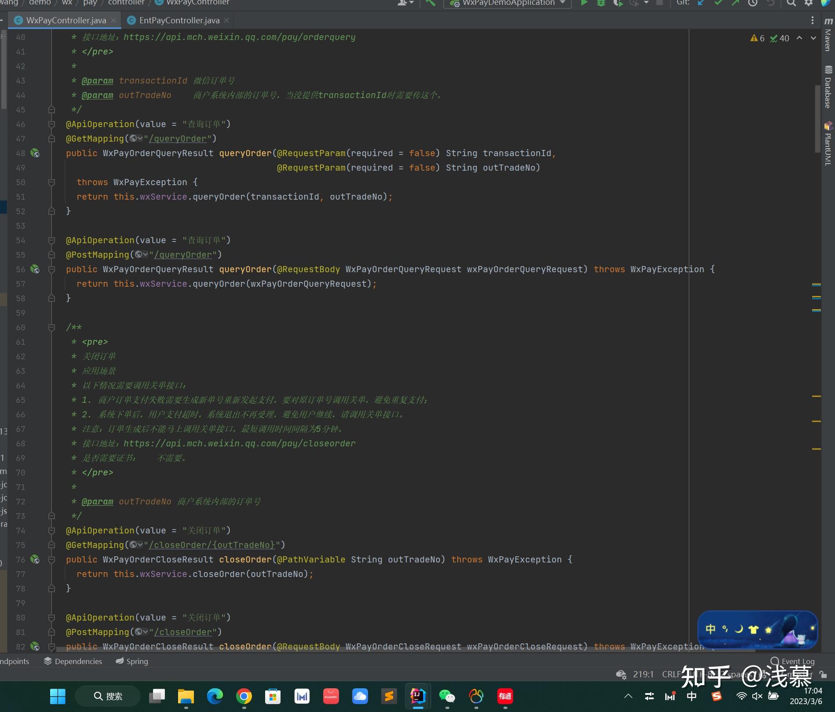Open Git history clock icon
This screenshot has height=712, width=835.
[753, 3]
